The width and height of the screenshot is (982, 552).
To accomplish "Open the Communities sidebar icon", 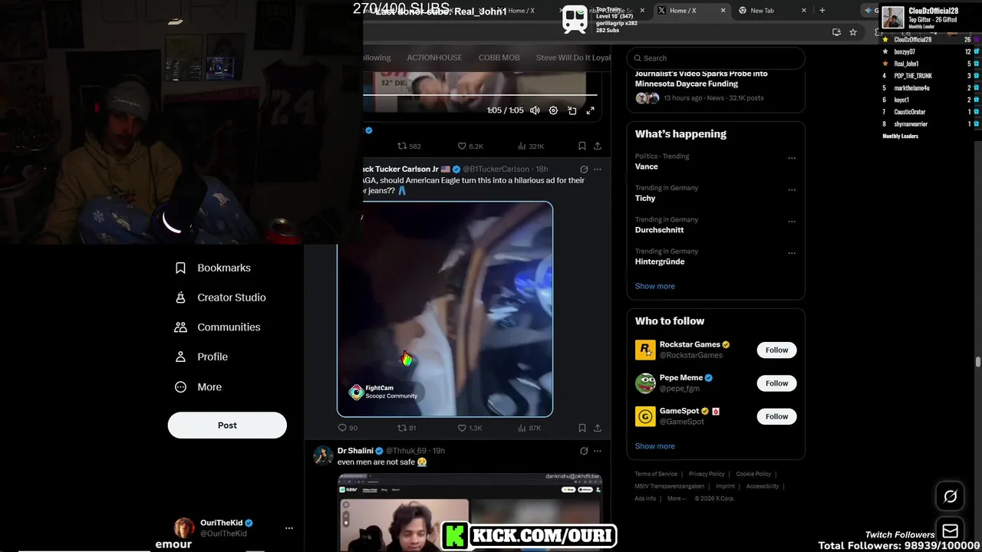I will point(180,327).
